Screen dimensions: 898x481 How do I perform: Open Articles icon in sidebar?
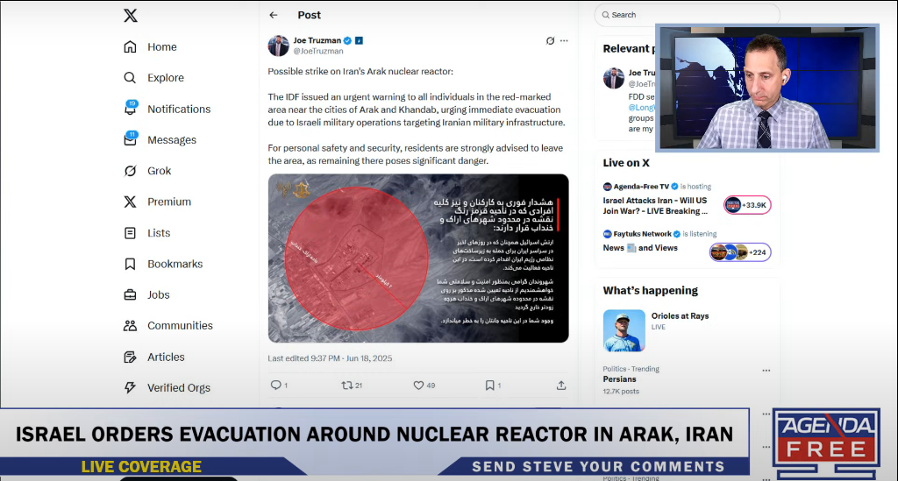[130, 357]
